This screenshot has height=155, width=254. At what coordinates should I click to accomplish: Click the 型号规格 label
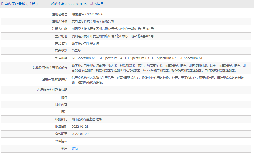click(x=61, y=58)
